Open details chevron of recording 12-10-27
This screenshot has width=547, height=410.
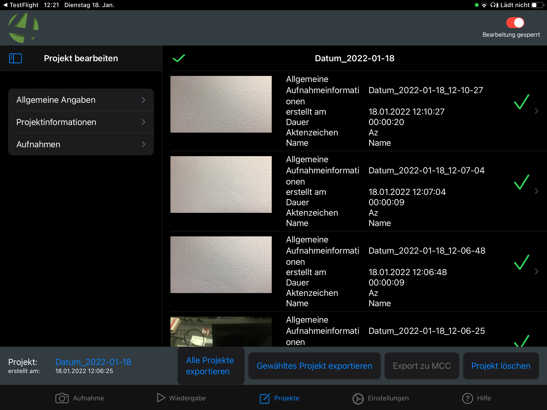tap(536, 111)
